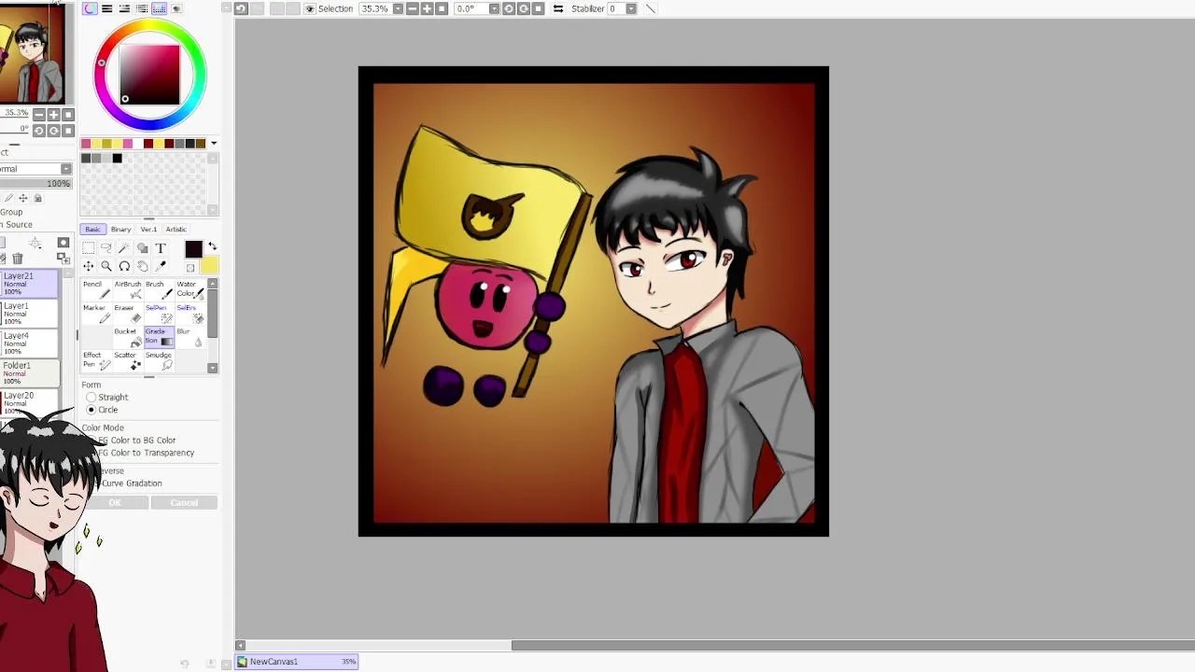The height and width of the screenshot is (672, 1195).
Task: Open the Binary tool tab
Action: click(120, 229)
